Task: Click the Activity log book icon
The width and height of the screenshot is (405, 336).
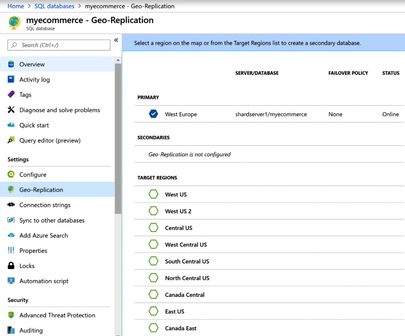Action: (x=11, y=79)
